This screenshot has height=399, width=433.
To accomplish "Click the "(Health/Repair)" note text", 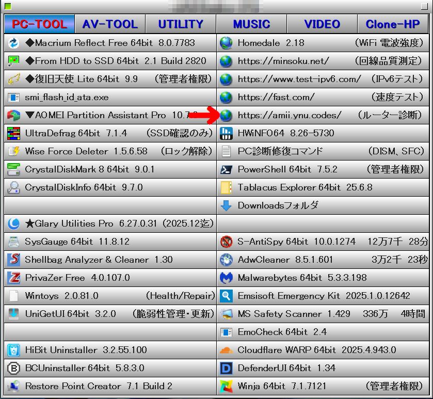I will (180, 296).
